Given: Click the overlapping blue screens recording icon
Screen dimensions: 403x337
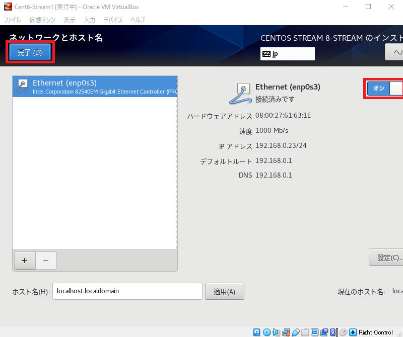Looking at the screenshot, I should pos(324,332).
